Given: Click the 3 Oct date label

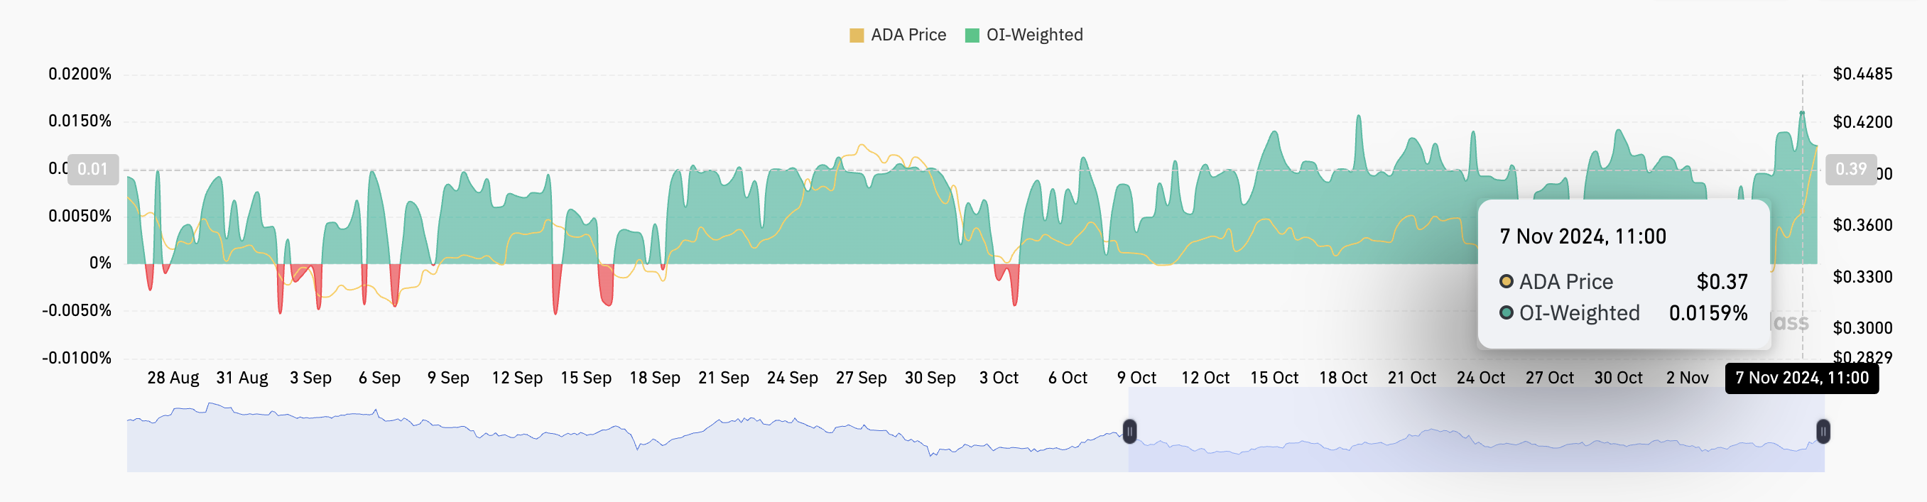Looking at the screenshot, I should [x=999, y=378].
